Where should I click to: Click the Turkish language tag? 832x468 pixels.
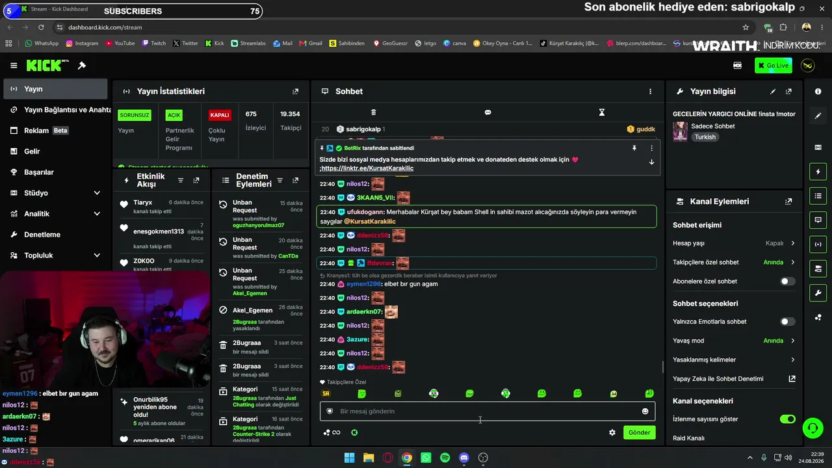coord(705,137)
